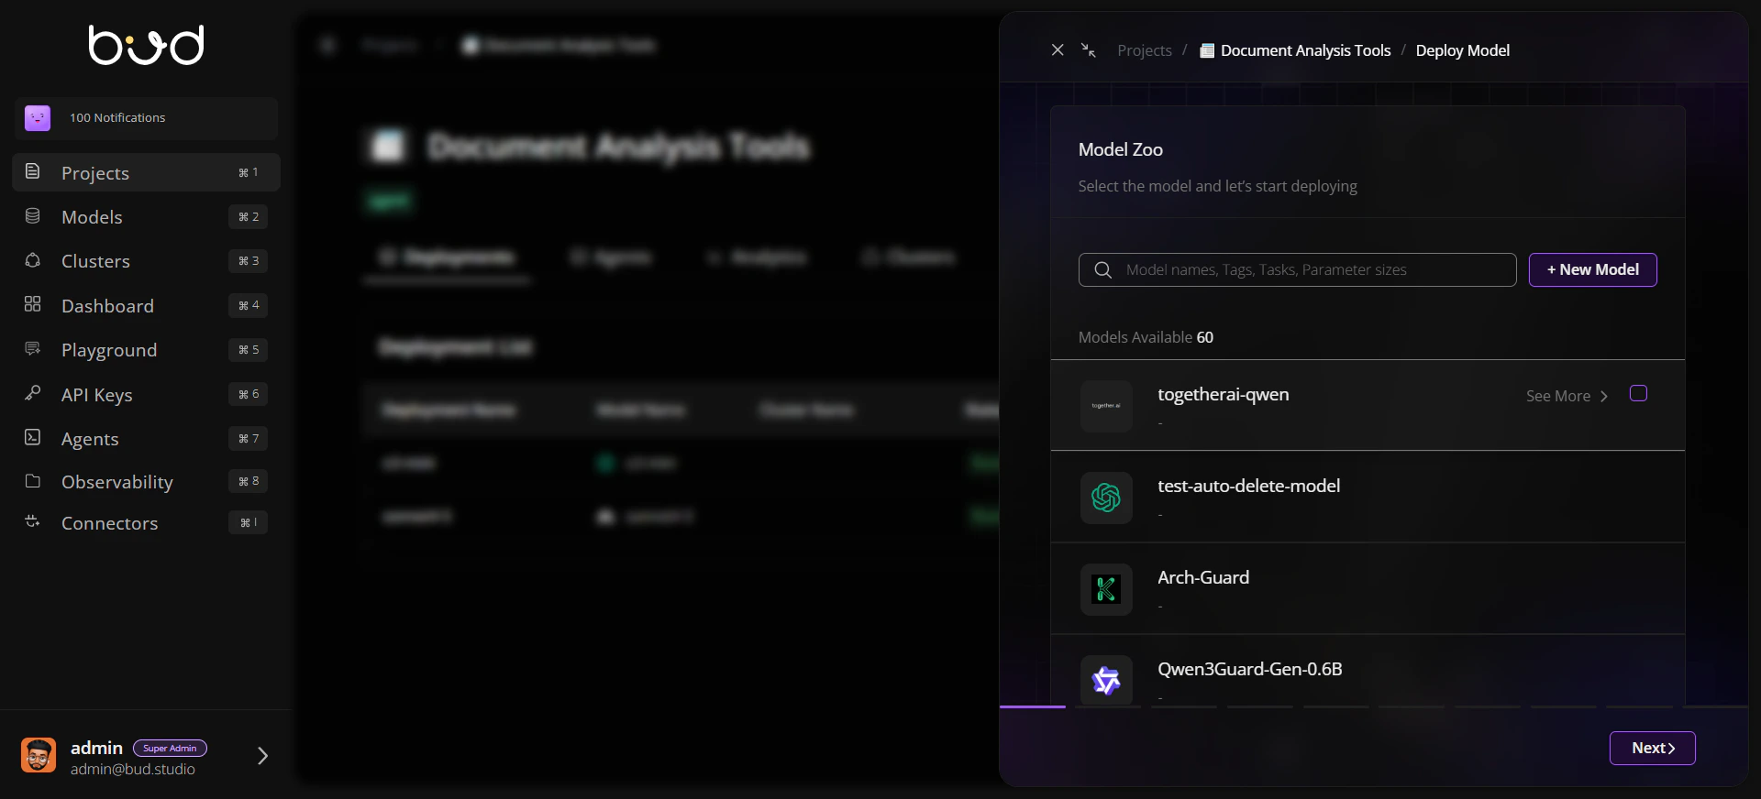The image size is (1761, 799).
Task: Select Observability in the sidebar
Action: tap(147, 481)
